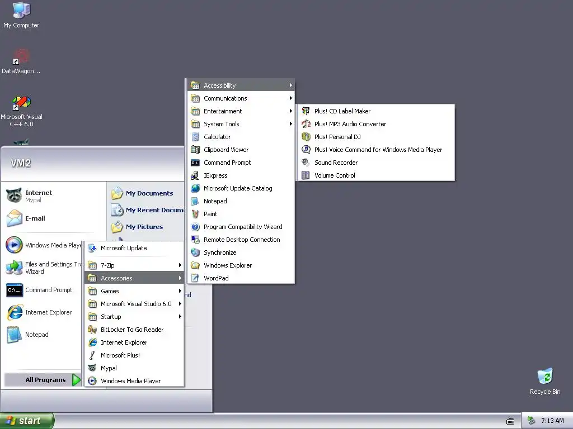Image resolution: width=573 pixels, height=429 pixels.
Task: Expand Microsoft Visual Studio 6.0 submenu arrow
Action: (180, 303)
